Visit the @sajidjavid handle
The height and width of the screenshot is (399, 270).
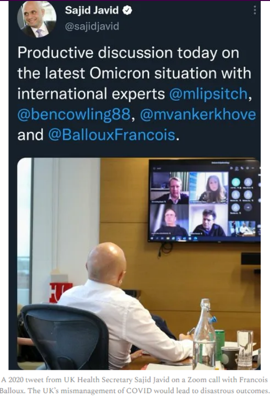coord(92,26)
